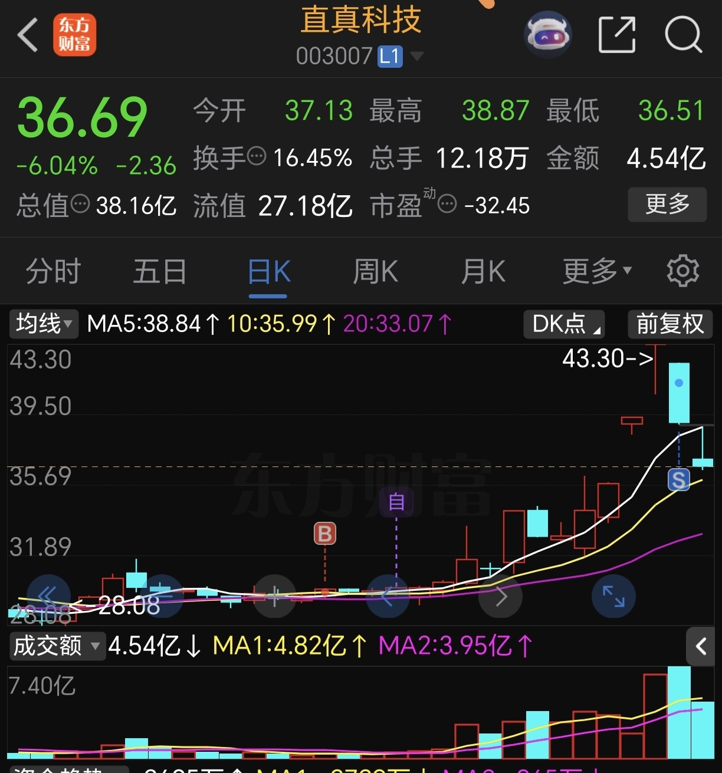Jump to earliest with double-left arrow
This screenshot has width=722, height=773.
point(48,596)
